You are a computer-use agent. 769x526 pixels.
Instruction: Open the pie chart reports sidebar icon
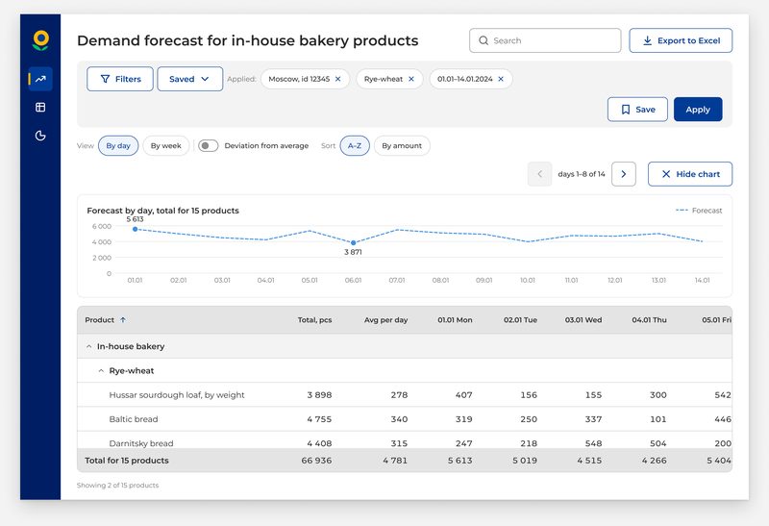[x=40, y=136]
